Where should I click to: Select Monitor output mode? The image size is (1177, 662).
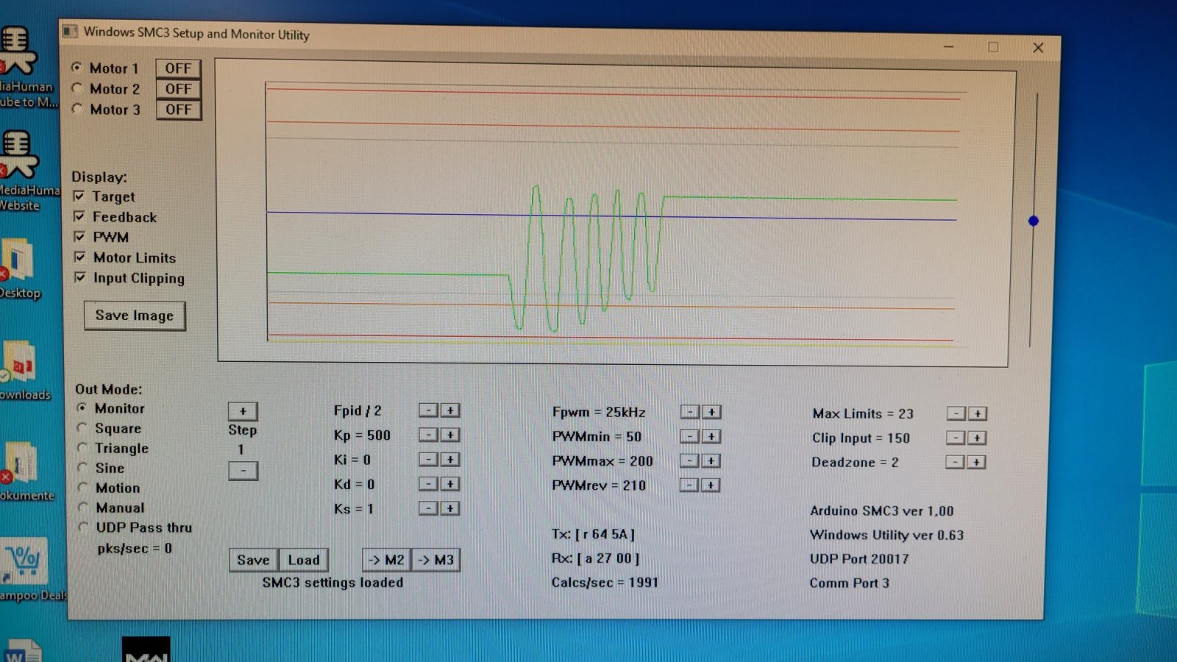click(x=82, y=407)
